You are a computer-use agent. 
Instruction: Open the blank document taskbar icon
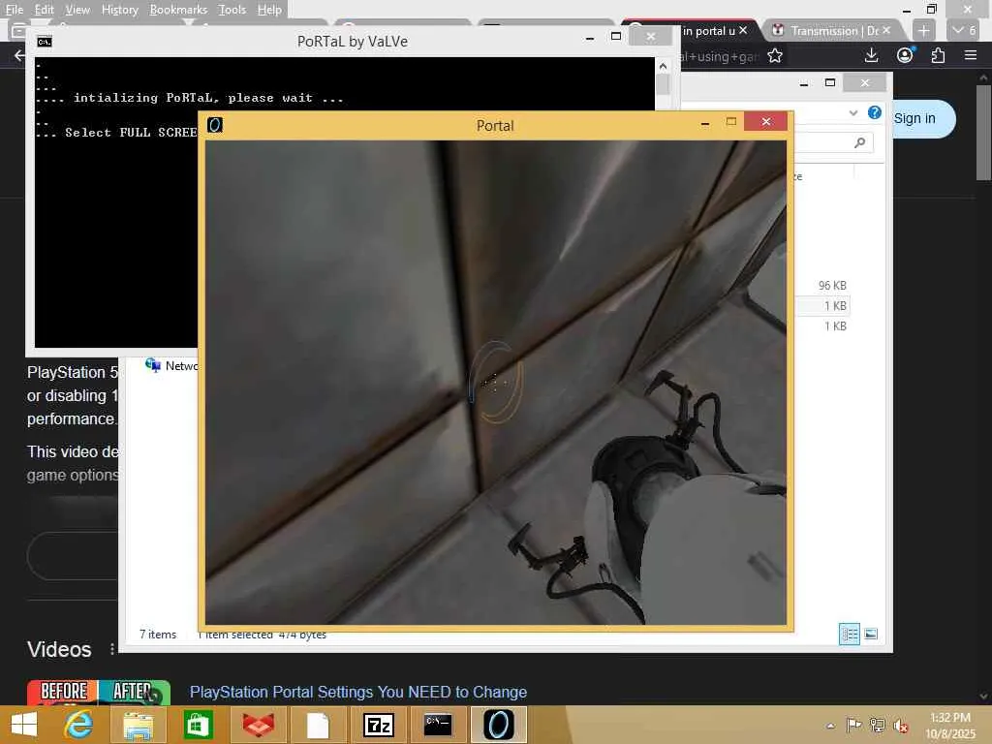tap(318, 725)
